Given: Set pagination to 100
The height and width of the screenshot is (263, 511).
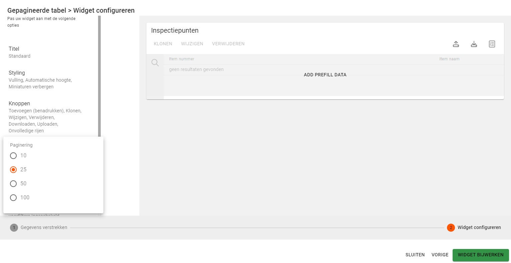Looking at the screenshot, I should click(x=13, y=198).
